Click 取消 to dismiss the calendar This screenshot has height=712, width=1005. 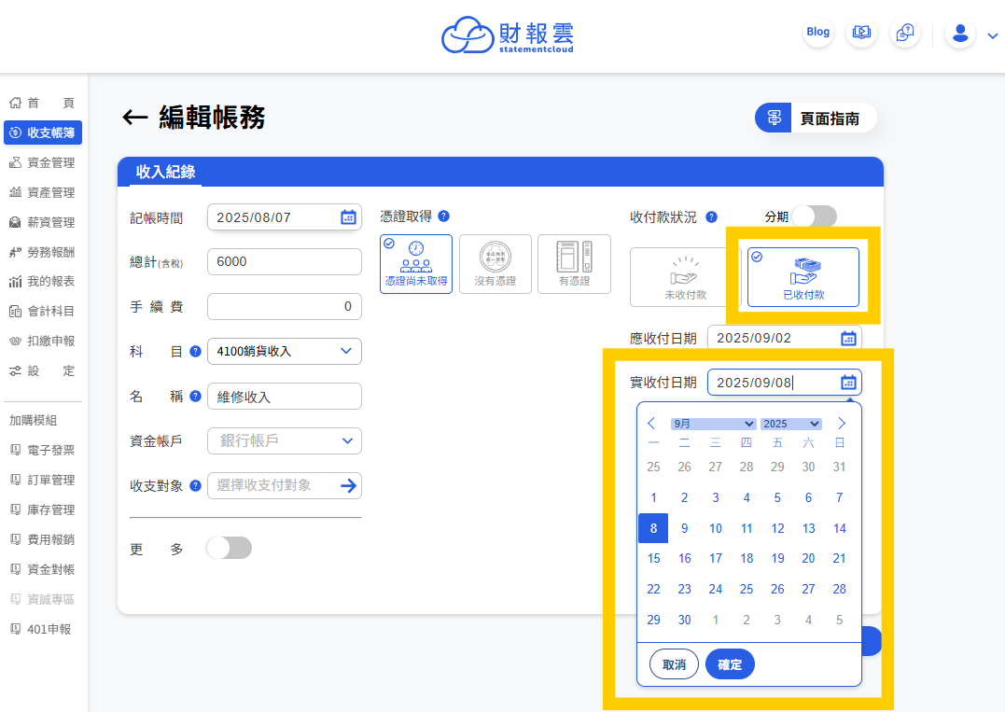coord(674,664)
